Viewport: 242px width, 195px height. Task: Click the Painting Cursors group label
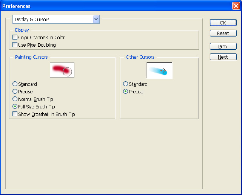tap(31, 57)
